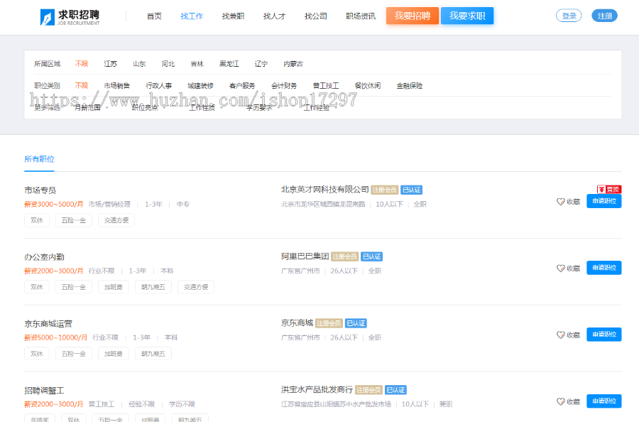Viewport: 639px width, 422px height.
Task: Click 加班费 tag under 京东商城运营
Action: click(114, 354)
